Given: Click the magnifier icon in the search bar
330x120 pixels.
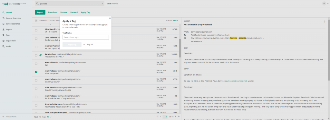Looking at the screenshot, I should [x=37, y=4].
